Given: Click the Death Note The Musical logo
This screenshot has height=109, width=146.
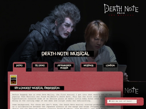Looking at the screenshot, I should point(121,10).
